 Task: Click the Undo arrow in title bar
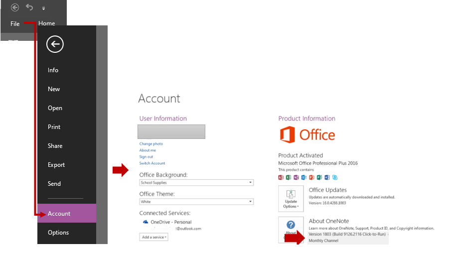(29, 7)
